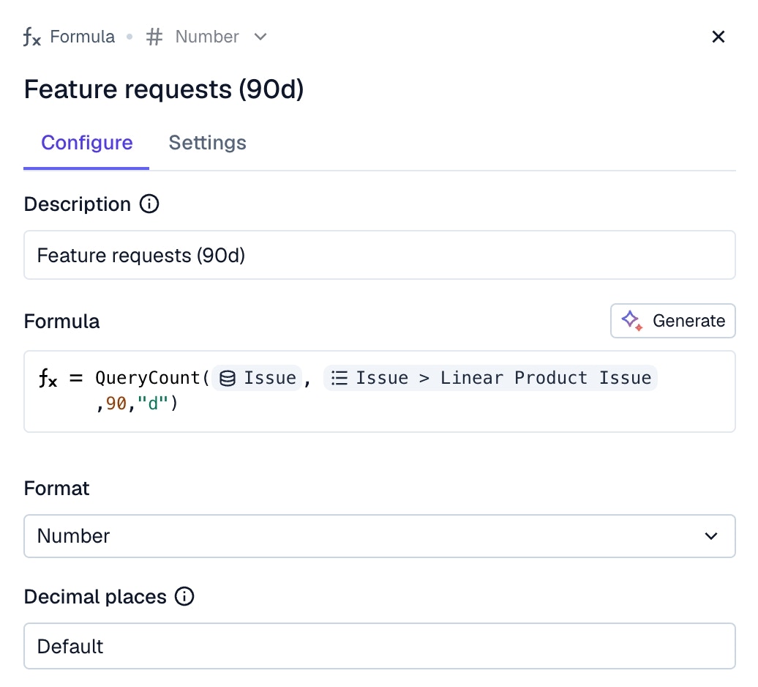Click the list icon on the Linear Product Issue chip
The image size is (758, 687).
coord(339,378)
